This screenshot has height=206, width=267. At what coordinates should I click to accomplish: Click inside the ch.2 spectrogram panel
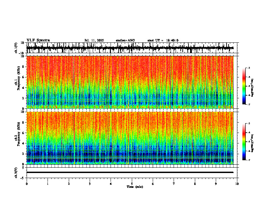130,138
